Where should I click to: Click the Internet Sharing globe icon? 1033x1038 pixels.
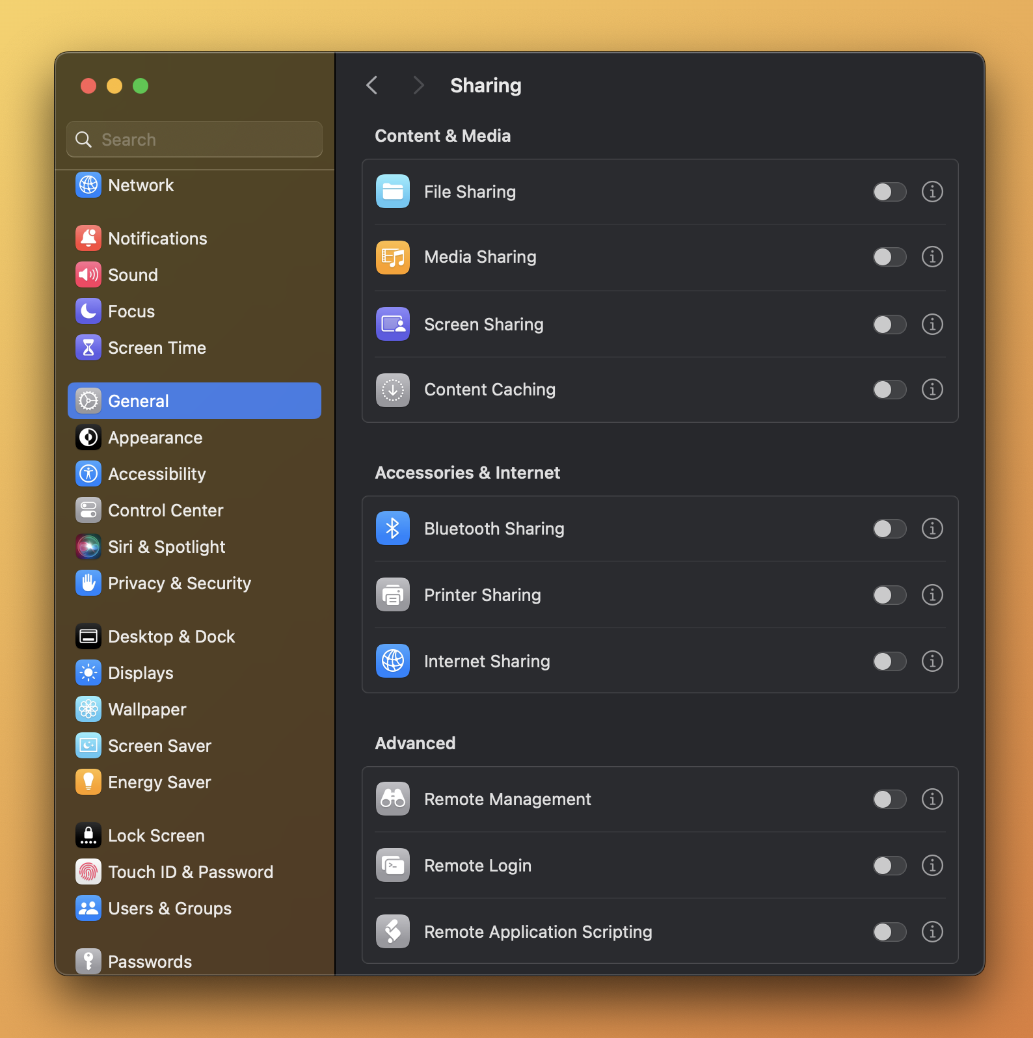coord(393,661)
